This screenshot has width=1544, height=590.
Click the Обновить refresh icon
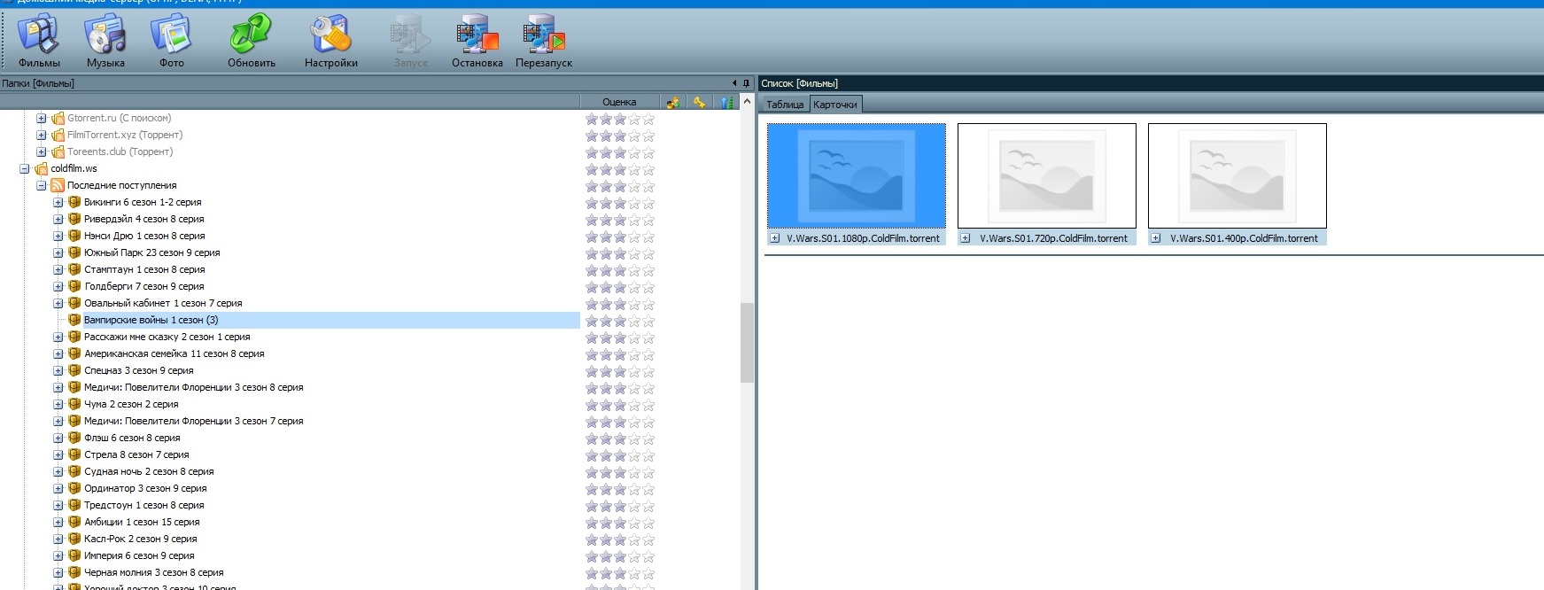(251, 41)
